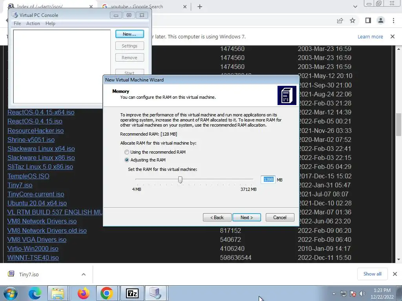Open Action menu in Virtual PC Console
402x301 pixels.
click(x=33, y=23)
